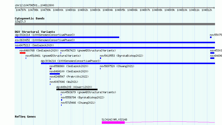
Task: Click the 12q23.3 band label
Action: (x=20, y=21)
